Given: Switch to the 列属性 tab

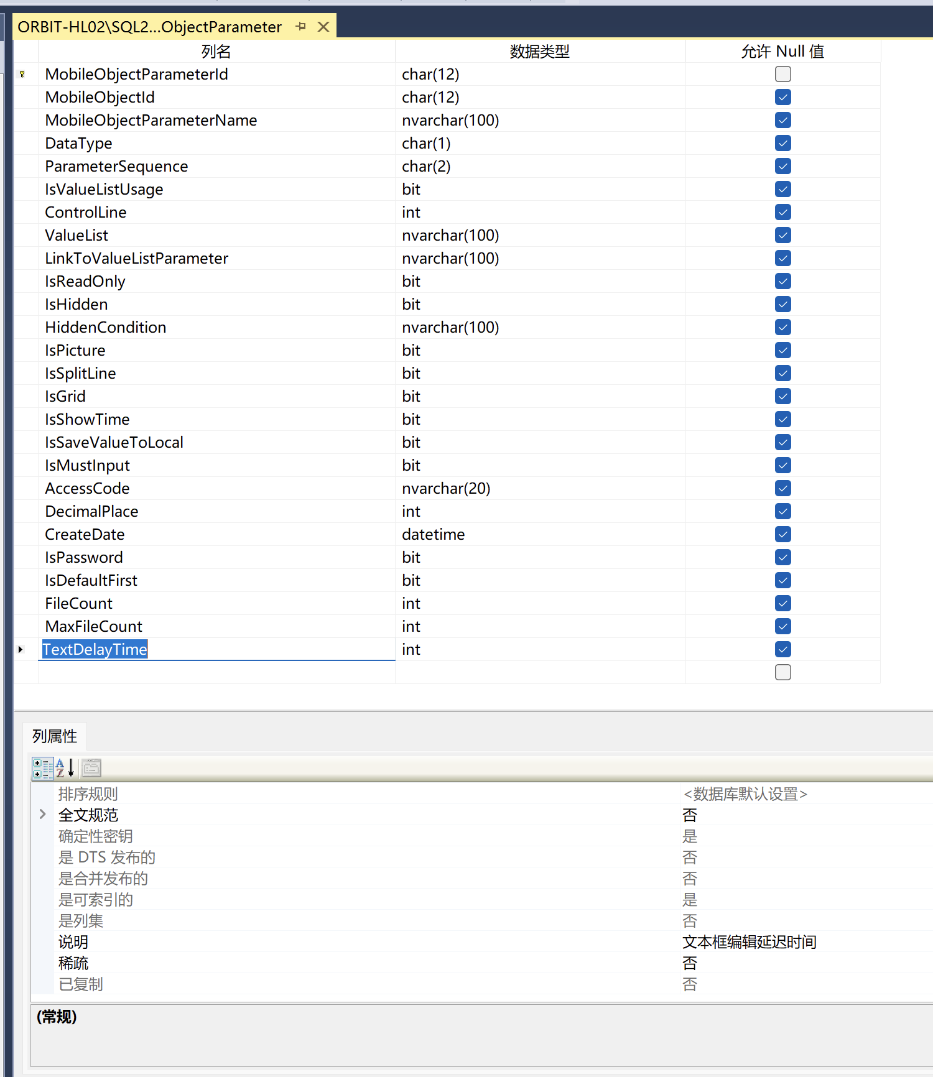Looking at the screenshot, I should (55, 736).
